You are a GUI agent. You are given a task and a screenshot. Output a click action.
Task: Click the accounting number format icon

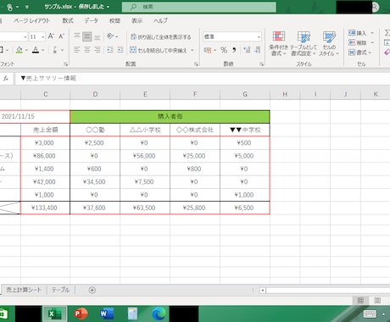pos(208,50)
